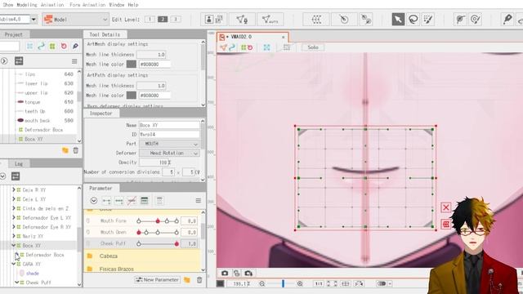Screen dimensions: 523x294
Task: Select the deform path edit tool
Action: pos(460,20)
